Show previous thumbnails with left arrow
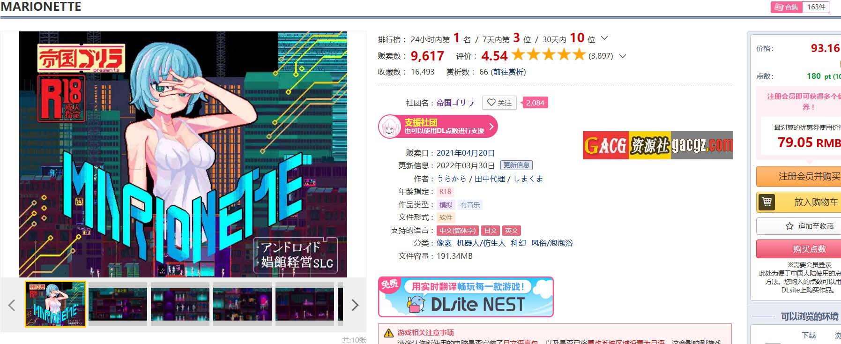841x344 pixels. (x=12, y=305)
